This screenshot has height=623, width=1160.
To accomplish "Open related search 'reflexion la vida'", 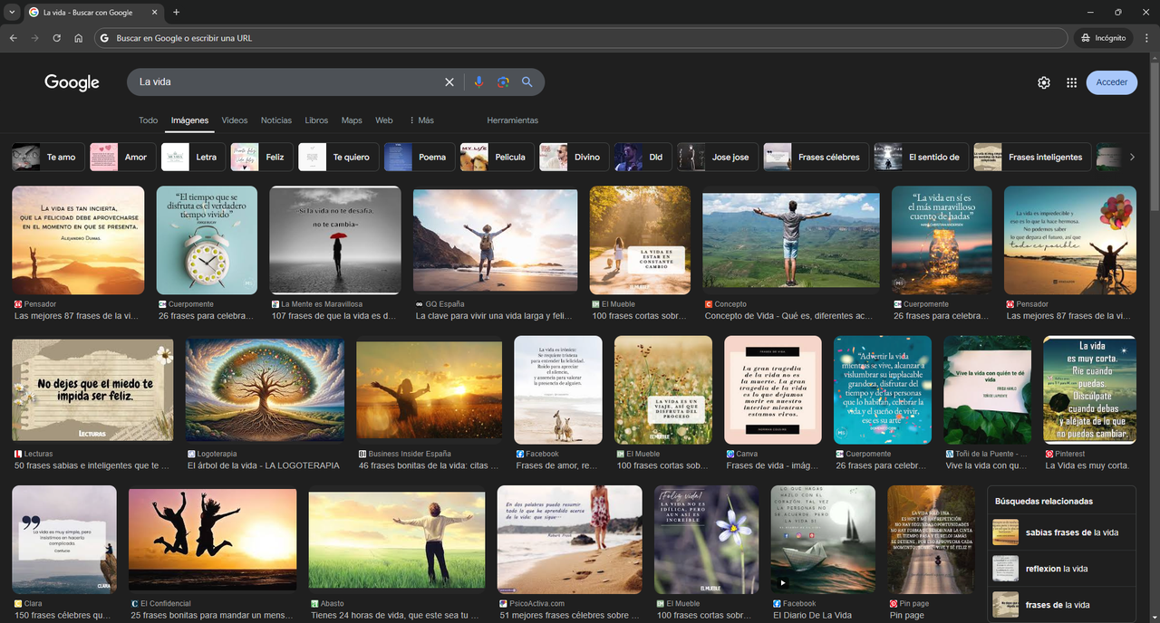I will pos(1061,569).
